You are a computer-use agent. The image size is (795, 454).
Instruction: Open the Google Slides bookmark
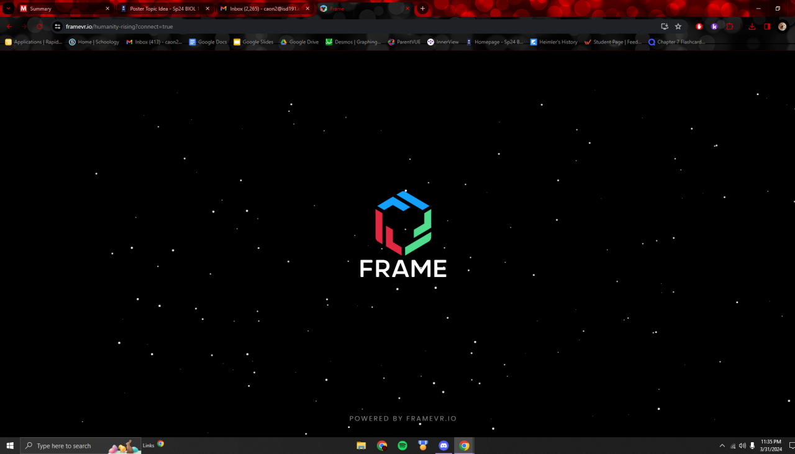[253, 42]
